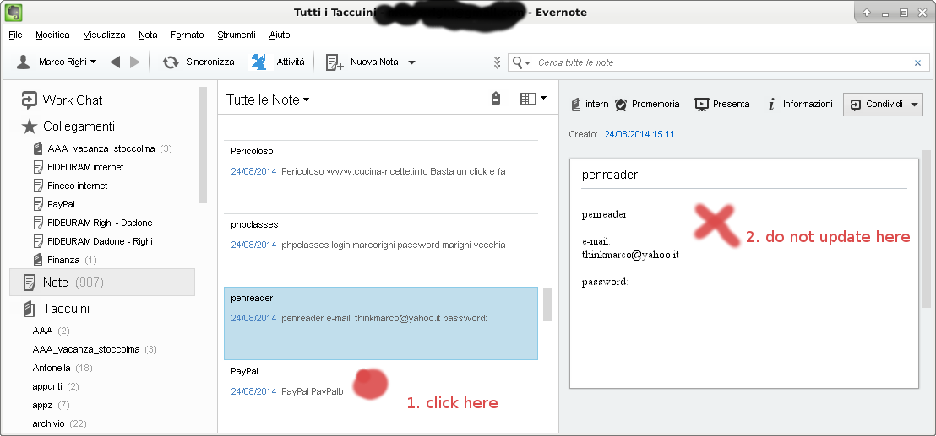Open the Formato menu
936x436 pixels.
[x=188, y=35]
